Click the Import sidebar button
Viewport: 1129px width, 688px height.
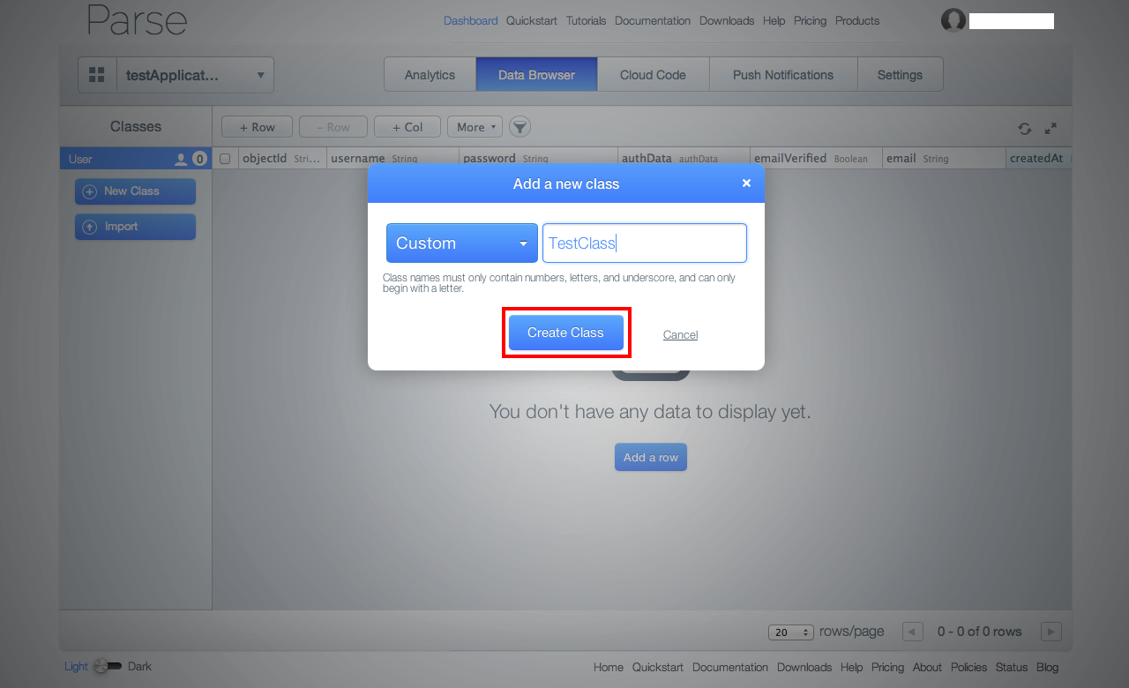(135, 227)
